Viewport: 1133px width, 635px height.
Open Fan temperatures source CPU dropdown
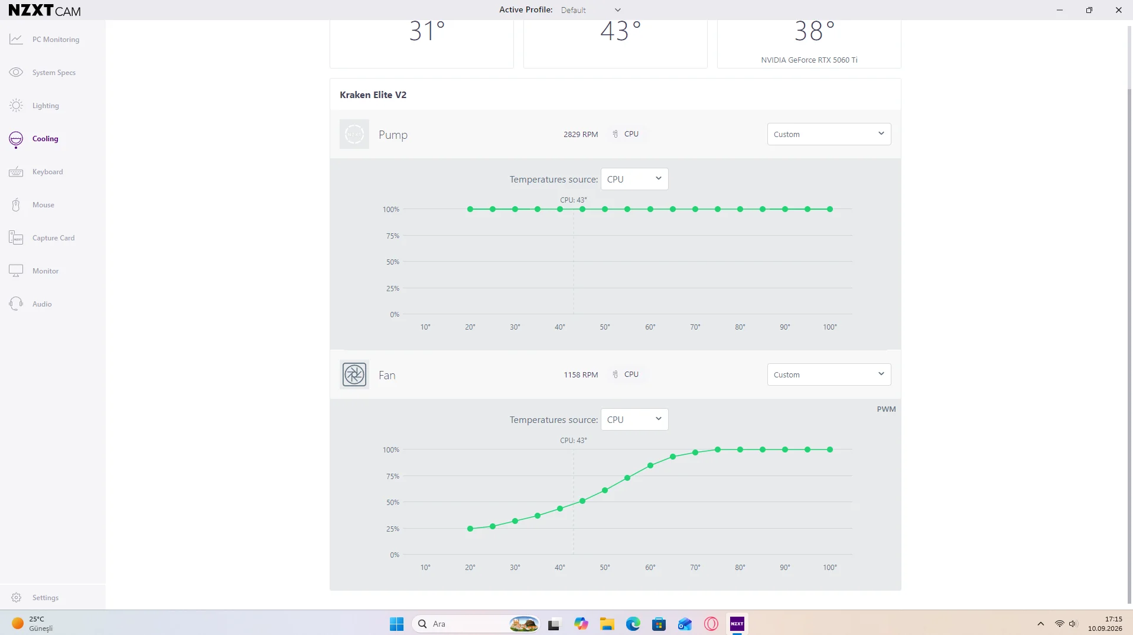pyautogui.click(x=634, y=419)
